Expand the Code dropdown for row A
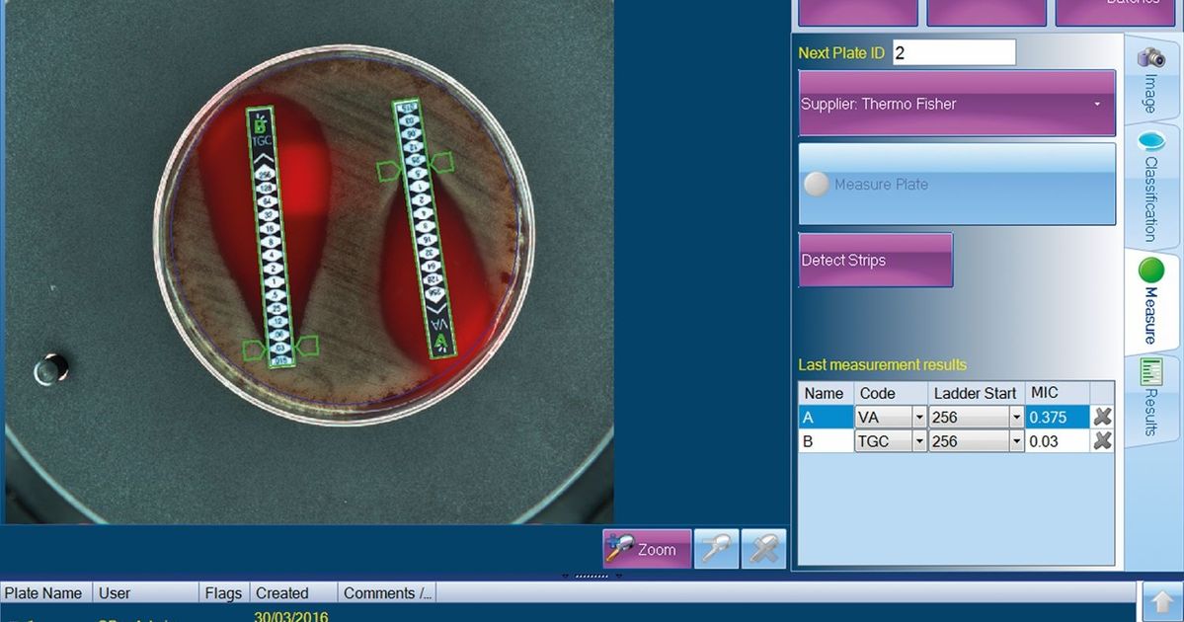The image size is (1184, 622). pyautogui.click(x=919, y=417)
